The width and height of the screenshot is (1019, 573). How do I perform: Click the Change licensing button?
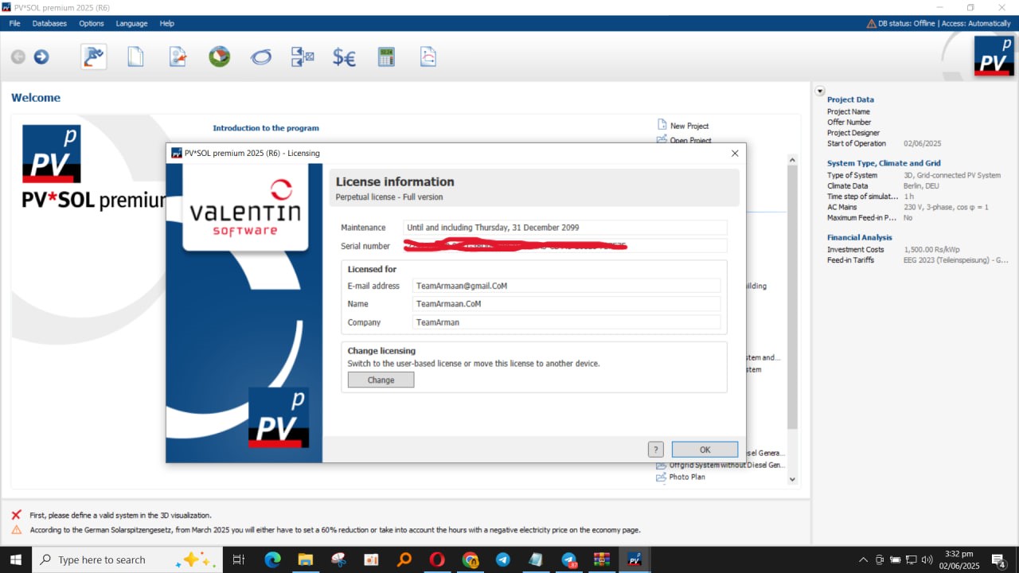(381, 380)
